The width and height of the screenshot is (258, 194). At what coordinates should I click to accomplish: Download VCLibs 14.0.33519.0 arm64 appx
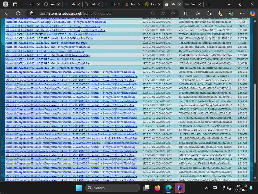[46, 43]
